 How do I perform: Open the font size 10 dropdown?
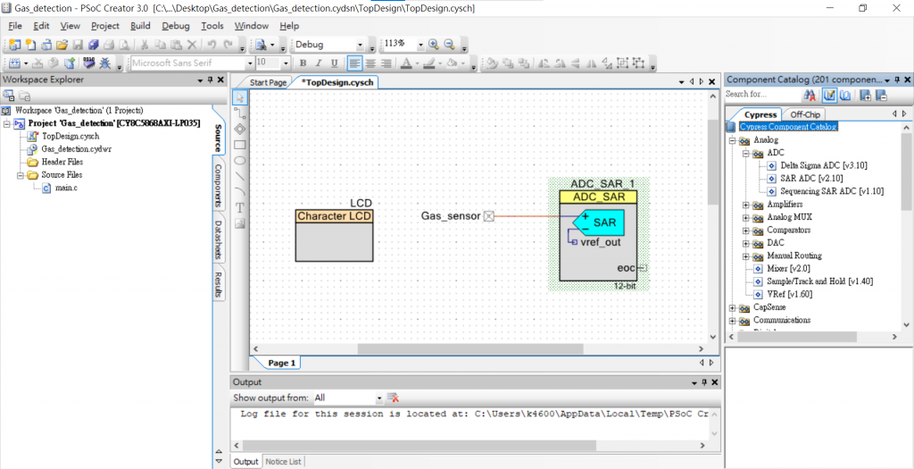[285, 63]
